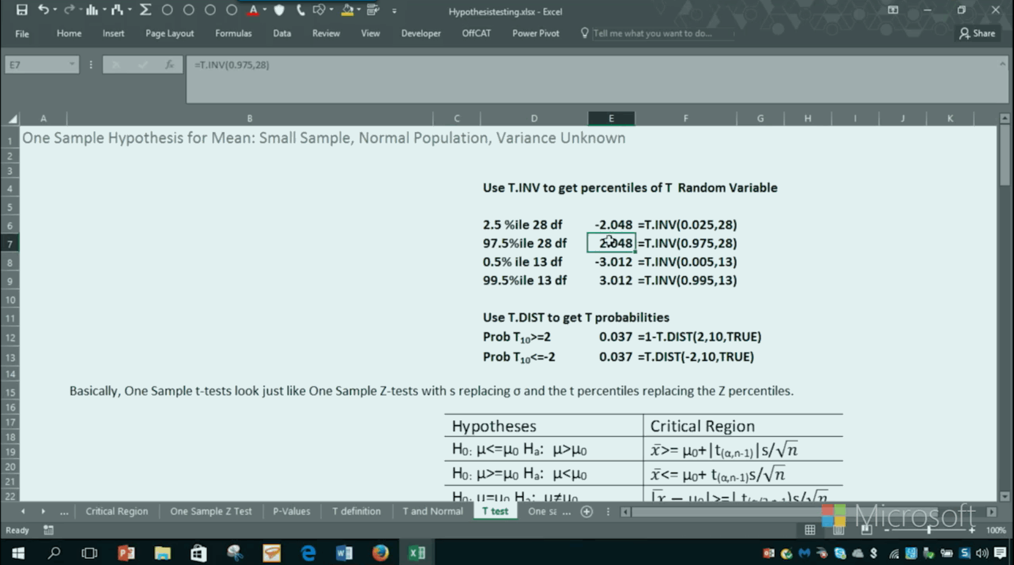Open the File menu

tap(22, 34)
